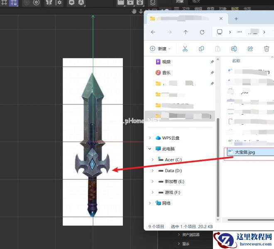This screenshot has height=249, width=274.
Task: Navigate back in File Explorer
Action: click(x=153, y=32)
